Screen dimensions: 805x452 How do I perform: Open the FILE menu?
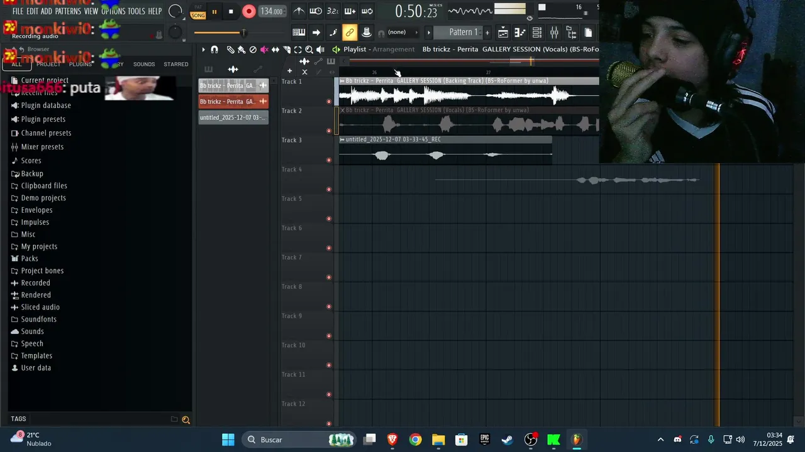point(18,11)
